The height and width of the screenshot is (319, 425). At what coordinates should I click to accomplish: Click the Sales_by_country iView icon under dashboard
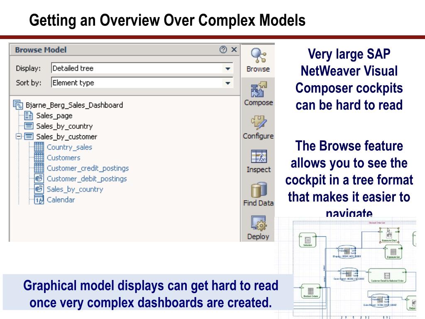tap(29, 126)
